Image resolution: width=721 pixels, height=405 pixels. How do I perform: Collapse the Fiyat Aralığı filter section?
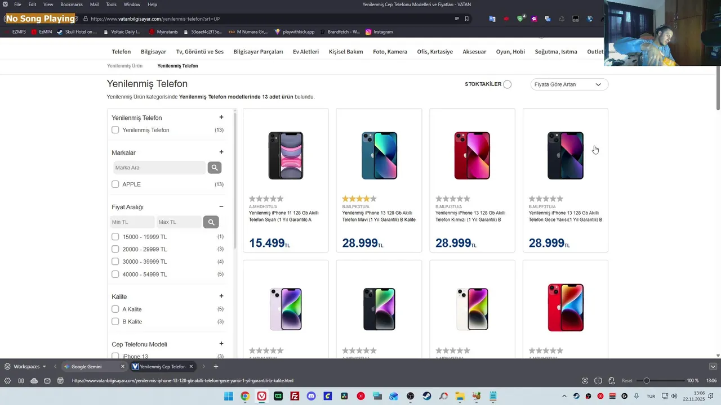[x=221, y=206]
